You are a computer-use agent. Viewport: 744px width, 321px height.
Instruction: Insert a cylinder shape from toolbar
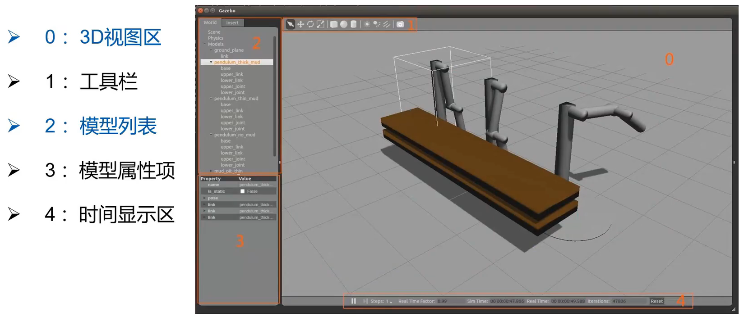coord(354,24)
